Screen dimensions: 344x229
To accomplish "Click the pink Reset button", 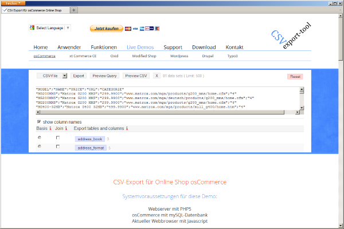I will click(295, 77).
